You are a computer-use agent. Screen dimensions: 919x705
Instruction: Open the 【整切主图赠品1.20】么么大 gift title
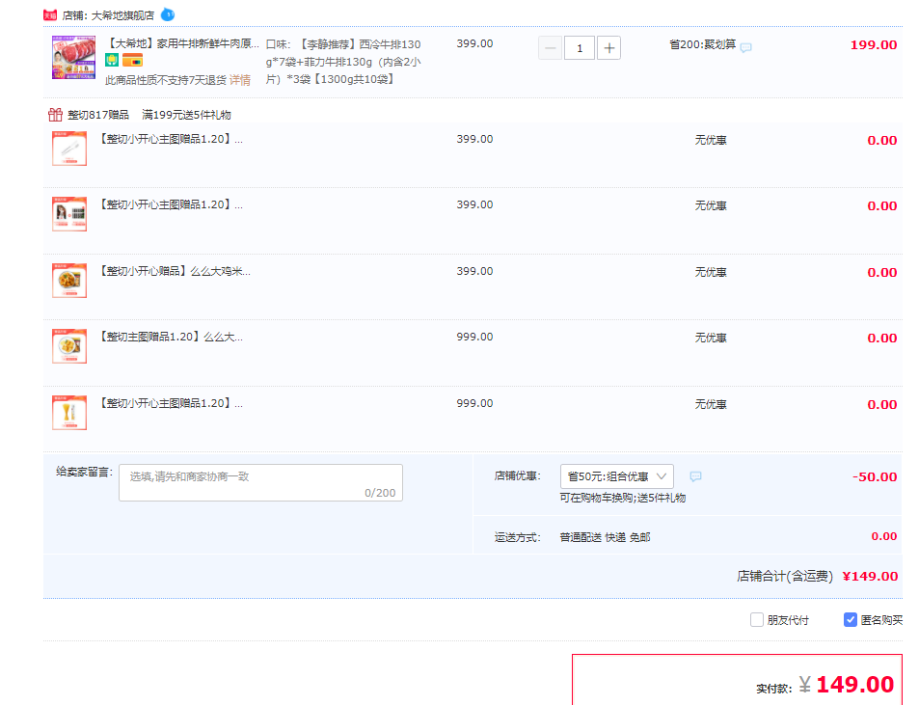click(x=170, y=337)
